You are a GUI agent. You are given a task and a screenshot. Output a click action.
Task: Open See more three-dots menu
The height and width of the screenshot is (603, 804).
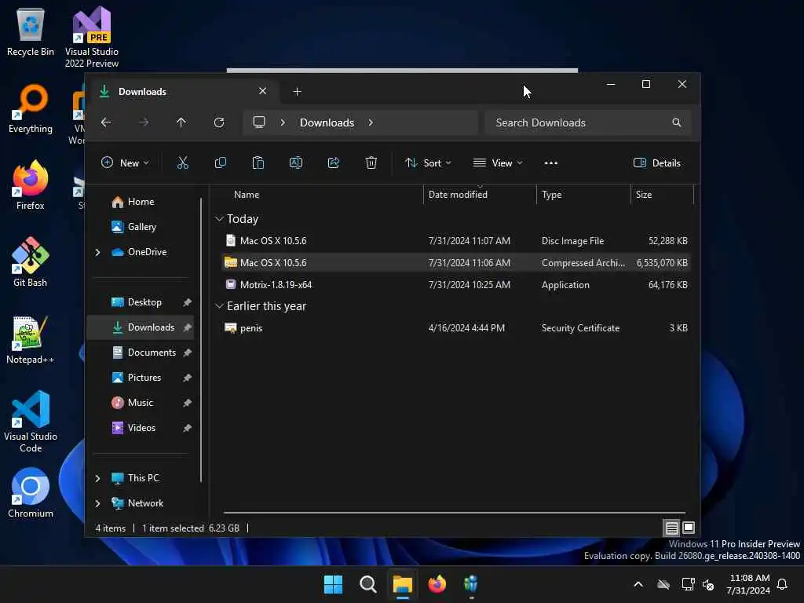550,163
